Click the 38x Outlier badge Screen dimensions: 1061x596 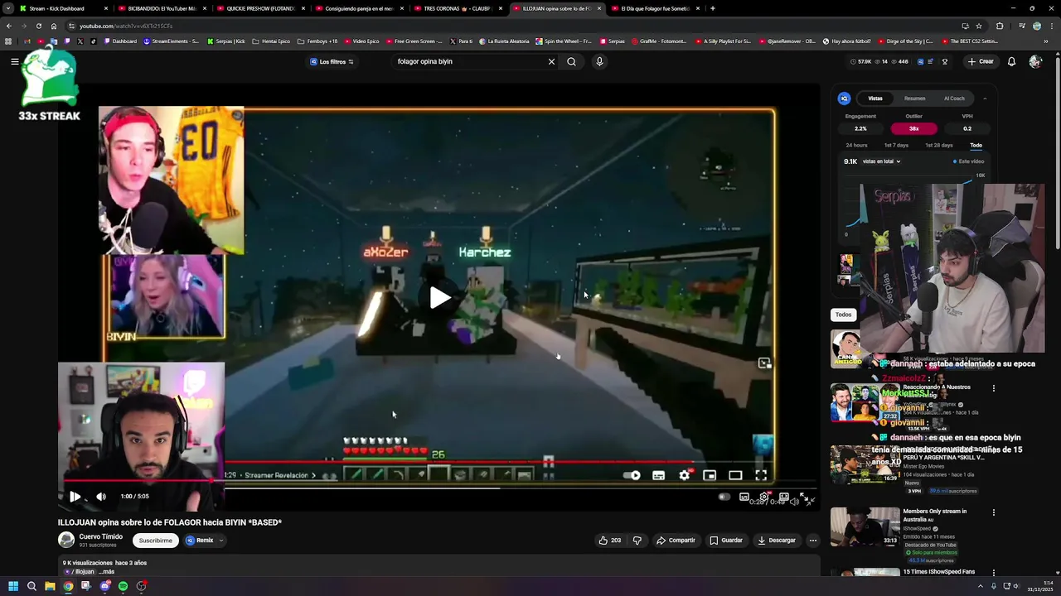pos(913,128)
